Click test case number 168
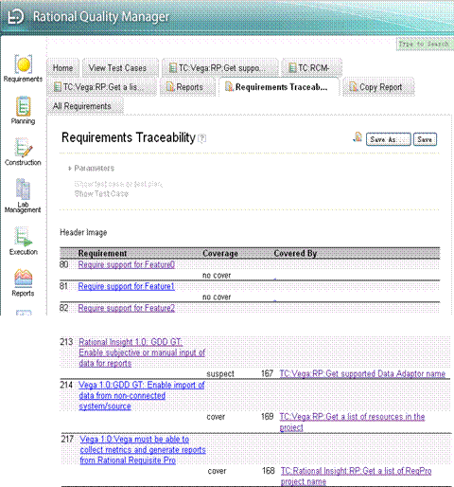Image resolution: width=454 pixels, height=487 pixels. pos(269,471)
